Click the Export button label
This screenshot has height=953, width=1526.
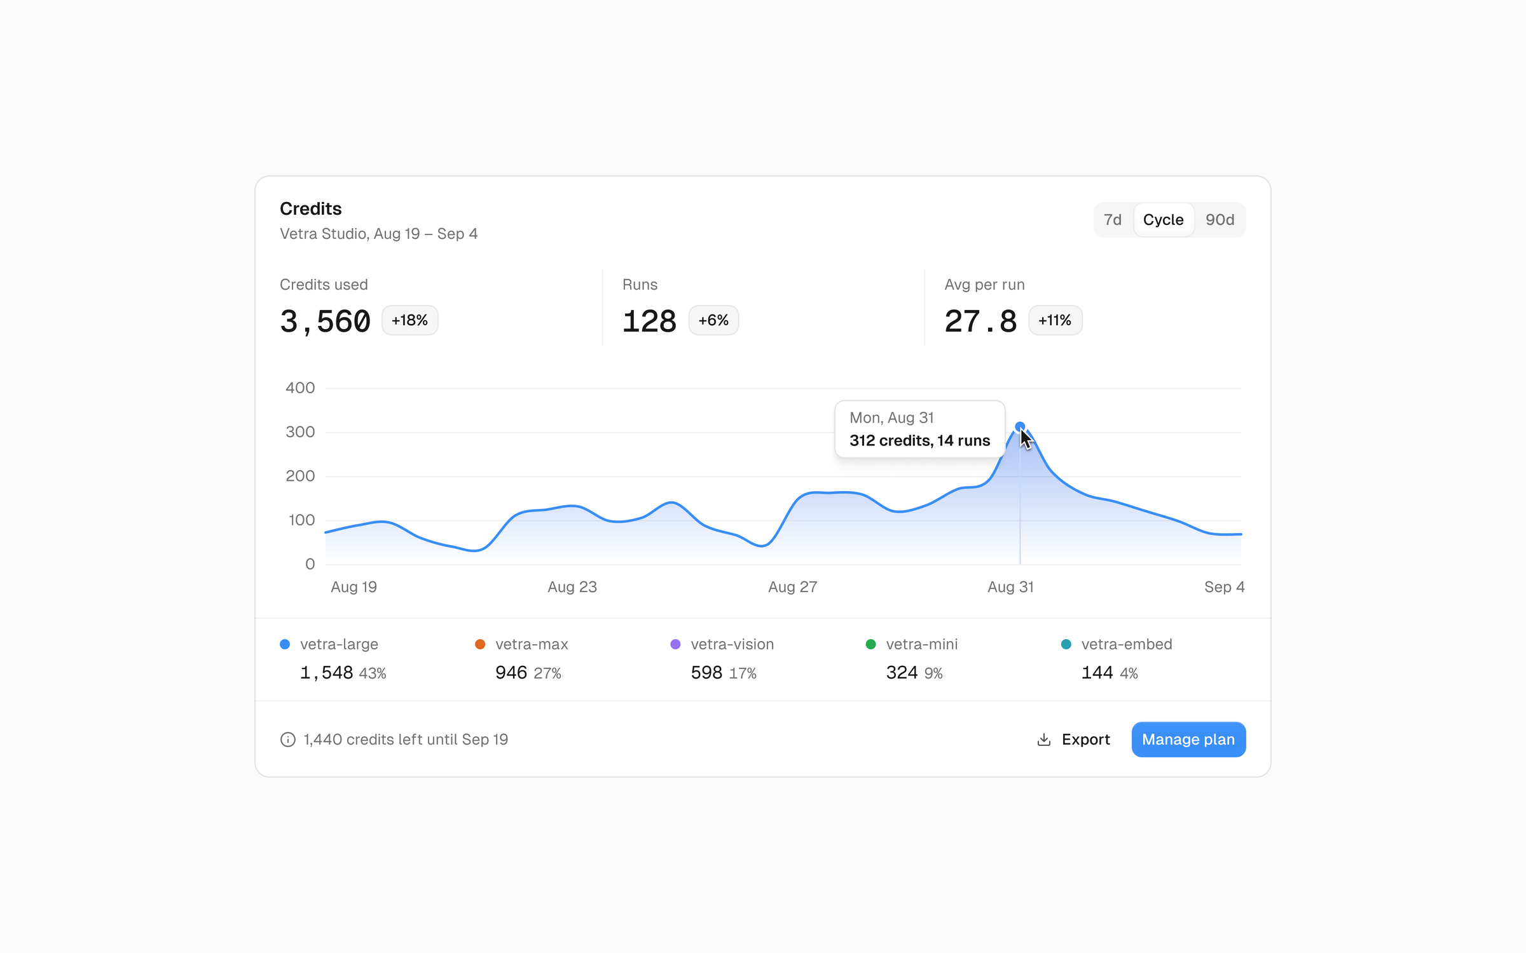pyautogui.click(x=1085, y=740)
